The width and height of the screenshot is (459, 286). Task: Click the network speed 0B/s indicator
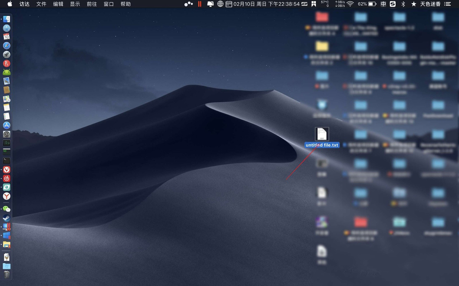(340, 4)
